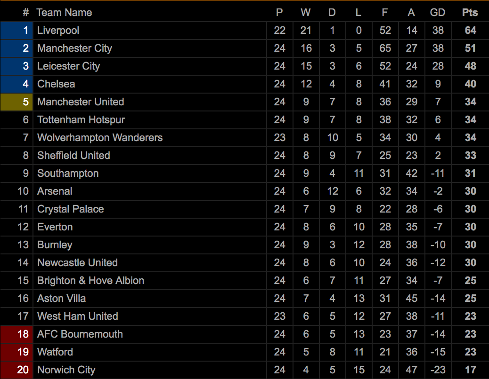
Task: Click the Crystal Palace row name
Action: pyautogui.click(x=71, y=209)
